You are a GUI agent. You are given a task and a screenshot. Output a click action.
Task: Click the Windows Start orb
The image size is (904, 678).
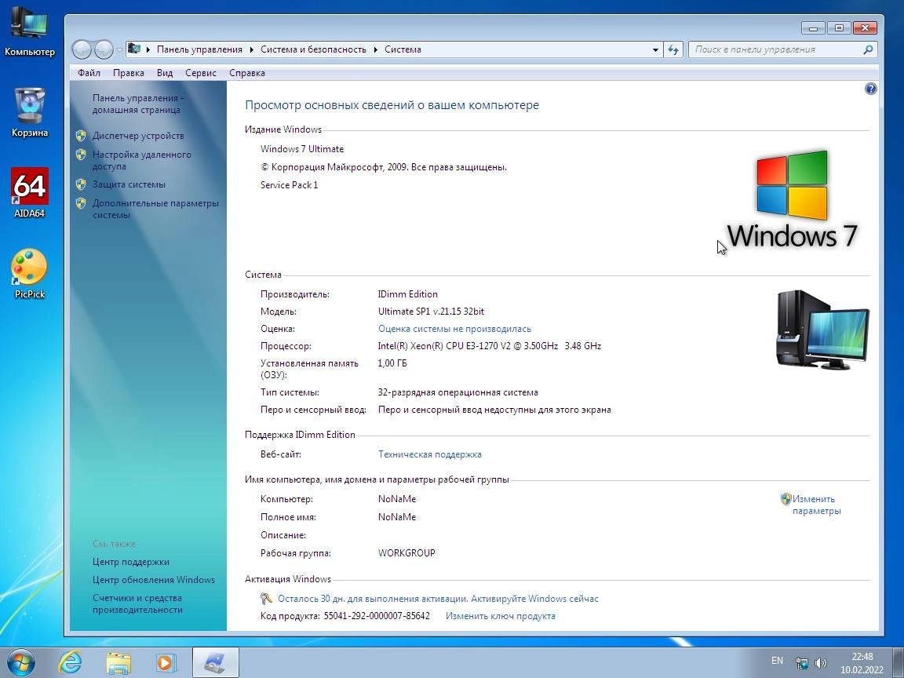coord(20,662)
